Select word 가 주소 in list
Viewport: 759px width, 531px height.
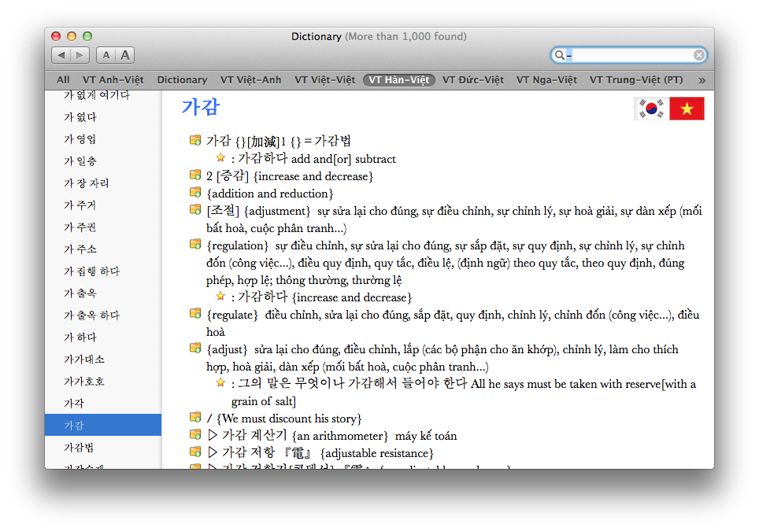coord(103,249)
